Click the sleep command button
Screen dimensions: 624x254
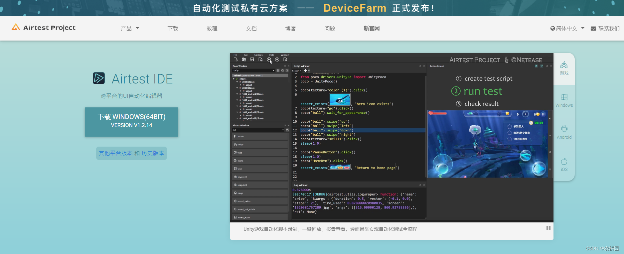(260, 193)
